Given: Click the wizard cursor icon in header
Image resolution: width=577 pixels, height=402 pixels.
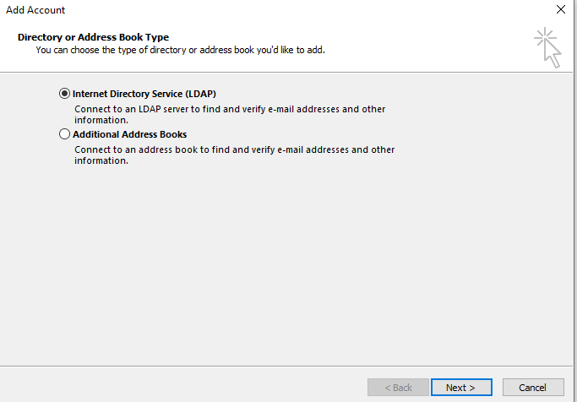Looking at the screenshot, I should (547, 47).
